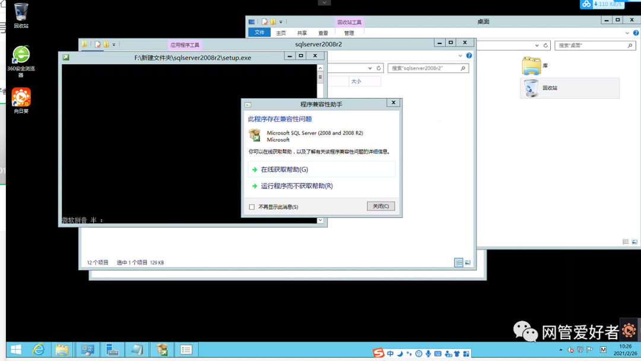This screenshot has width=641, height=361.
Task: Open emoji smiley on IME bar
Action: 418,354
